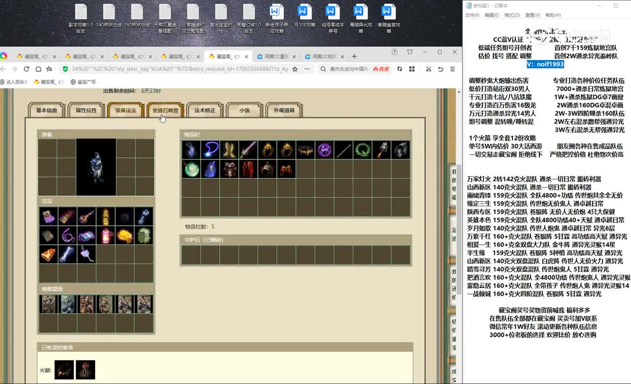Select the green jade orb item in 物品栏
The height and width of the screenshot is (384, 631).
click(x=191, y=169)
